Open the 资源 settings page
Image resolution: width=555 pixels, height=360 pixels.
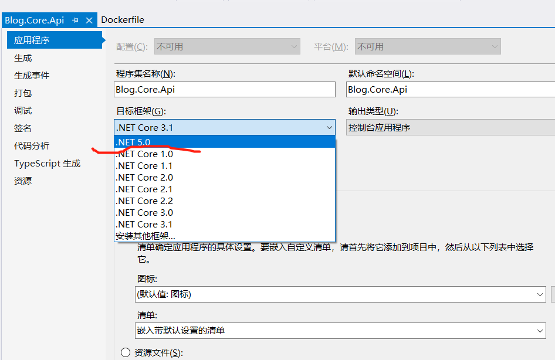pyautogui.click(x=23, y=181)
